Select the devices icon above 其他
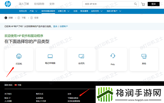 (x=144, y=56)
